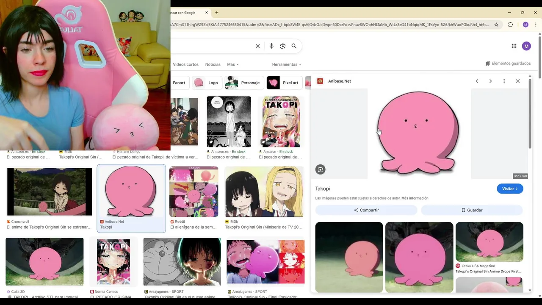Click the Visitar button
The image size is (542, 305).
tap(510, 189)
